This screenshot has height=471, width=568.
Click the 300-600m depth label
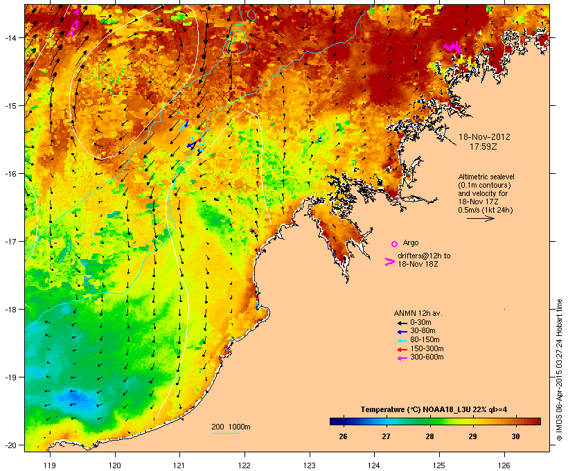(427, 357)
